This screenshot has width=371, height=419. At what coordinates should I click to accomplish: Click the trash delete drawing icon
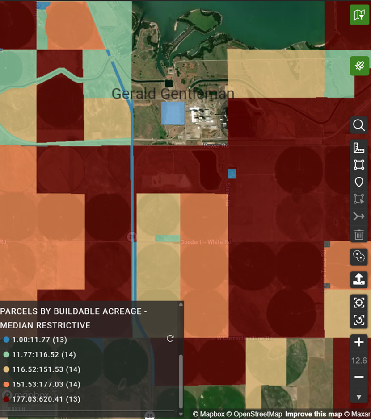tap(359, 234)
